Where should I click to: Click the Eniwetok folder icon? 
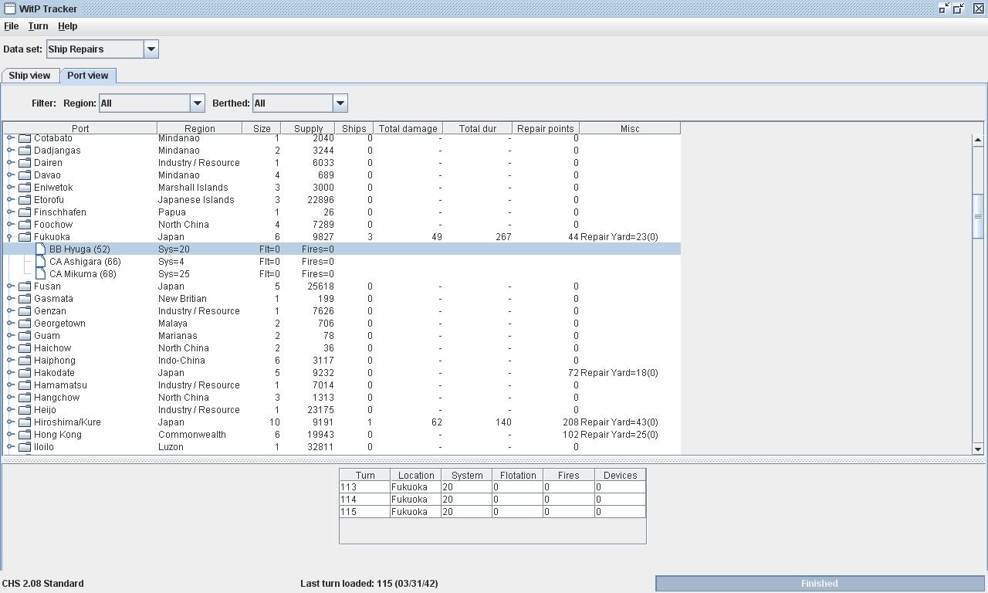(x=25, y=188)
